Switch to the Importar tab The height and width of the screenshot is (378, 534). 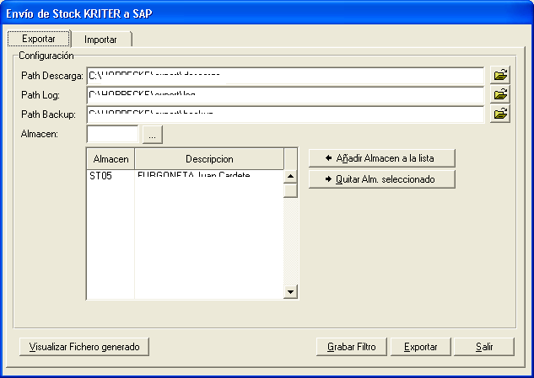[x=100, y=40]
